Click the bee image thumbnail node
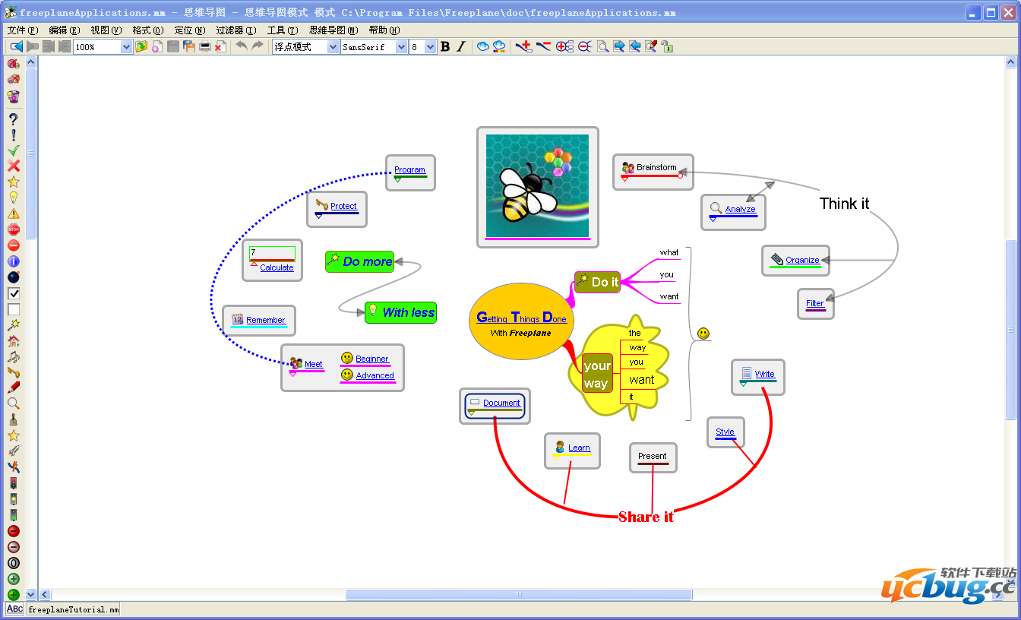Image resolution: width=1021 pixels, height=620 pixels. coord(537,186)
